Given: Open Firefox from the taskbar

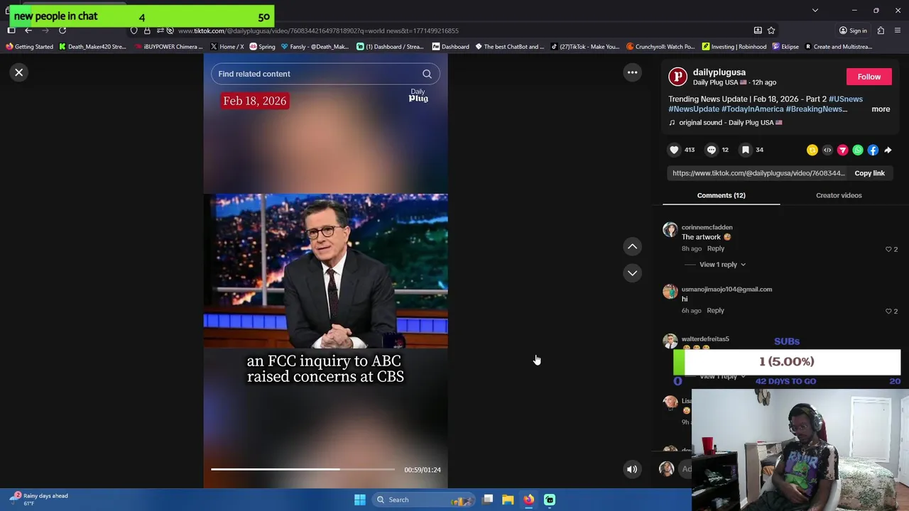Looking at the screenshot, I should 528,500.
